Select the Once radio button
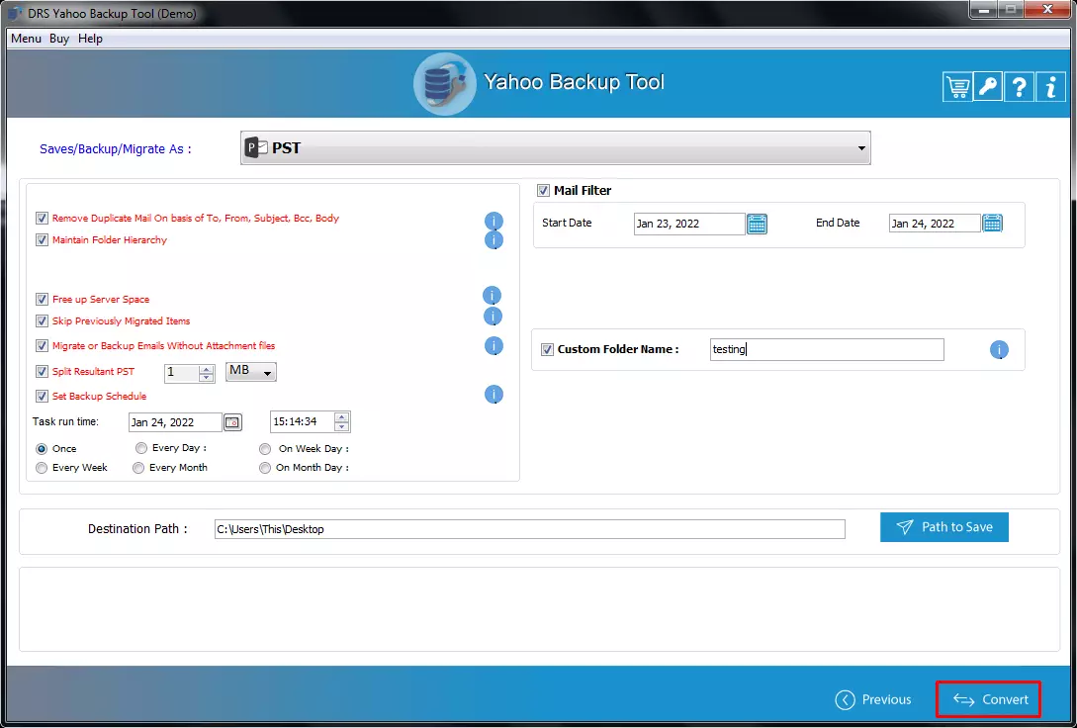Image resolution: width=1077 pixels, height=728 pixels. (x=42, y=449)
